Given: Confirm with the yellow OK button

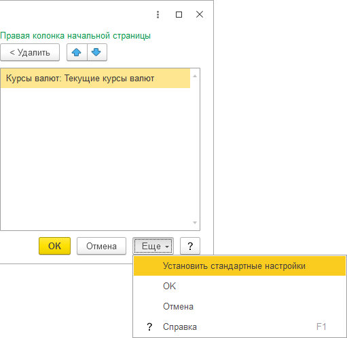Looking at the screenshot, I should pyautogui.click(x=54, y=246).
